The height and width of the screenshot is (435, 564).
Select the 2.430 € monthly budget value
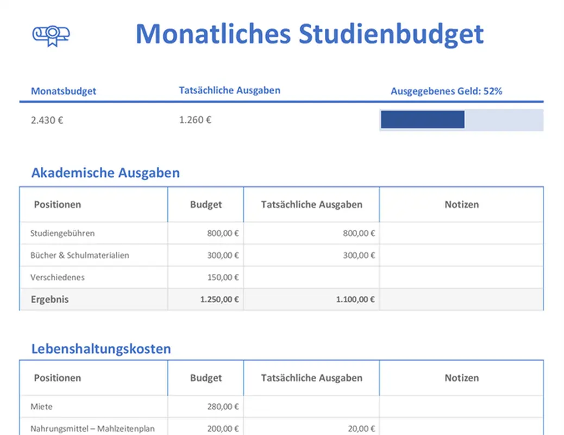click(47, 120)
